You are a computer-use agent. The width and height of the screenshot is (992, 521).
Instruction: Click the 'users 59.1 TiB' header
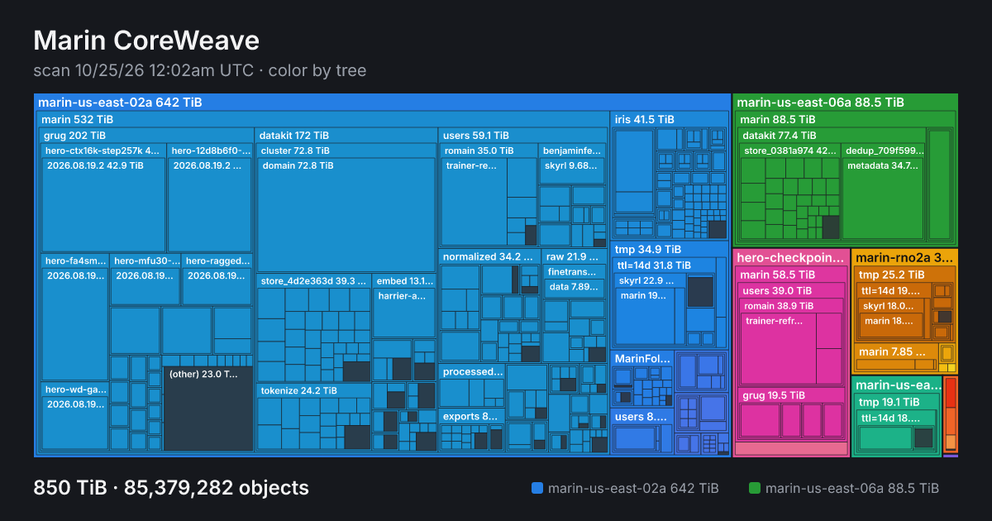click(523, 135)
